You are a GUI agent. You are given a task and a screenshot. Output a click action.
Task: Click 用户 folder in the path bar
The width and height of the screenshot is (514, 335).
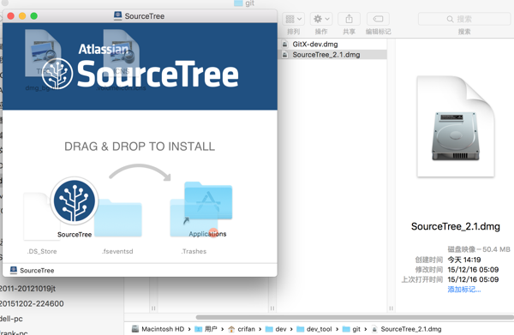(206, 329)
